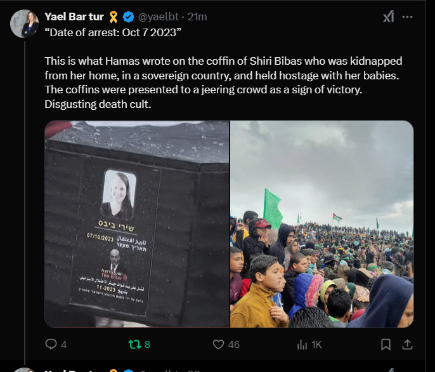Click the 1K views count
This screenshot has width=435, height=372.
(x=316, y=345)
